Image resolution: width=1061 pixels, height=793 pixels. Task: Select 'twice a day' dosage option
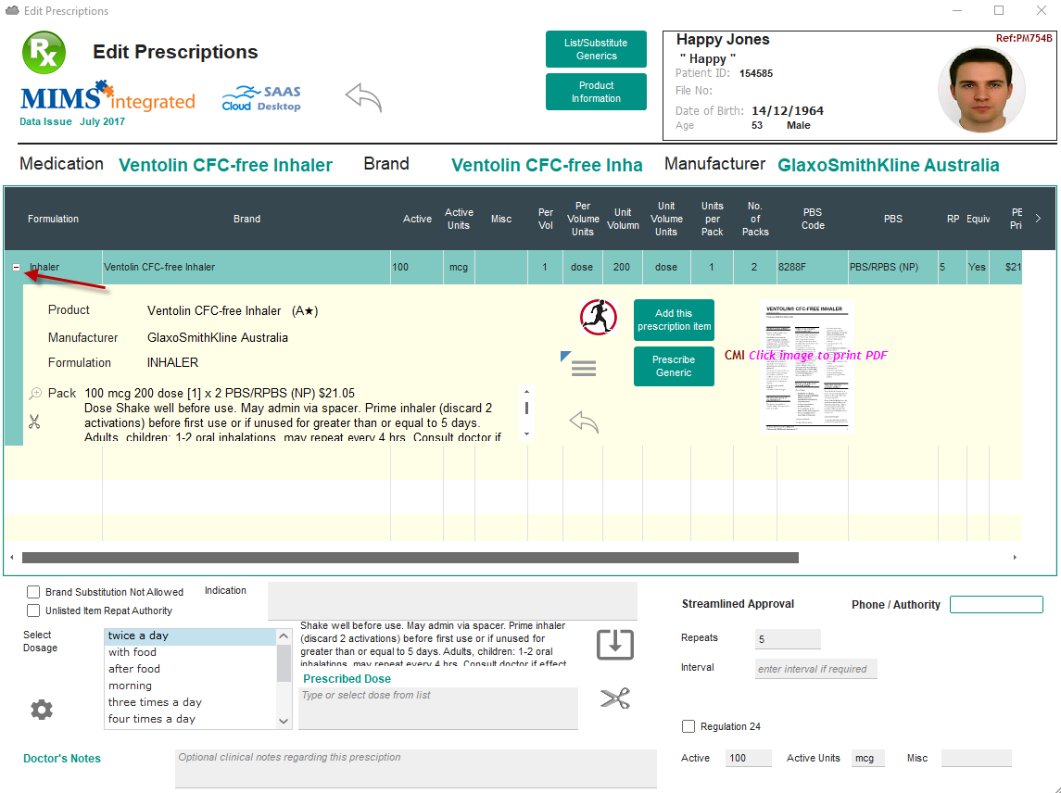(191, 636)
